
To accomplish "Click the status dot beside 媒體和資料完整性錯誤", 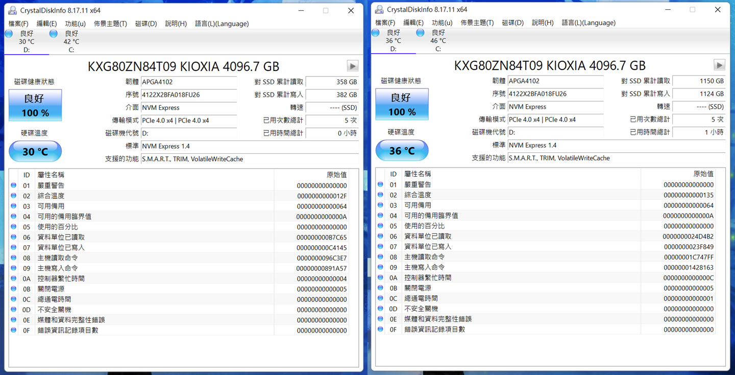I will (13, 320).
